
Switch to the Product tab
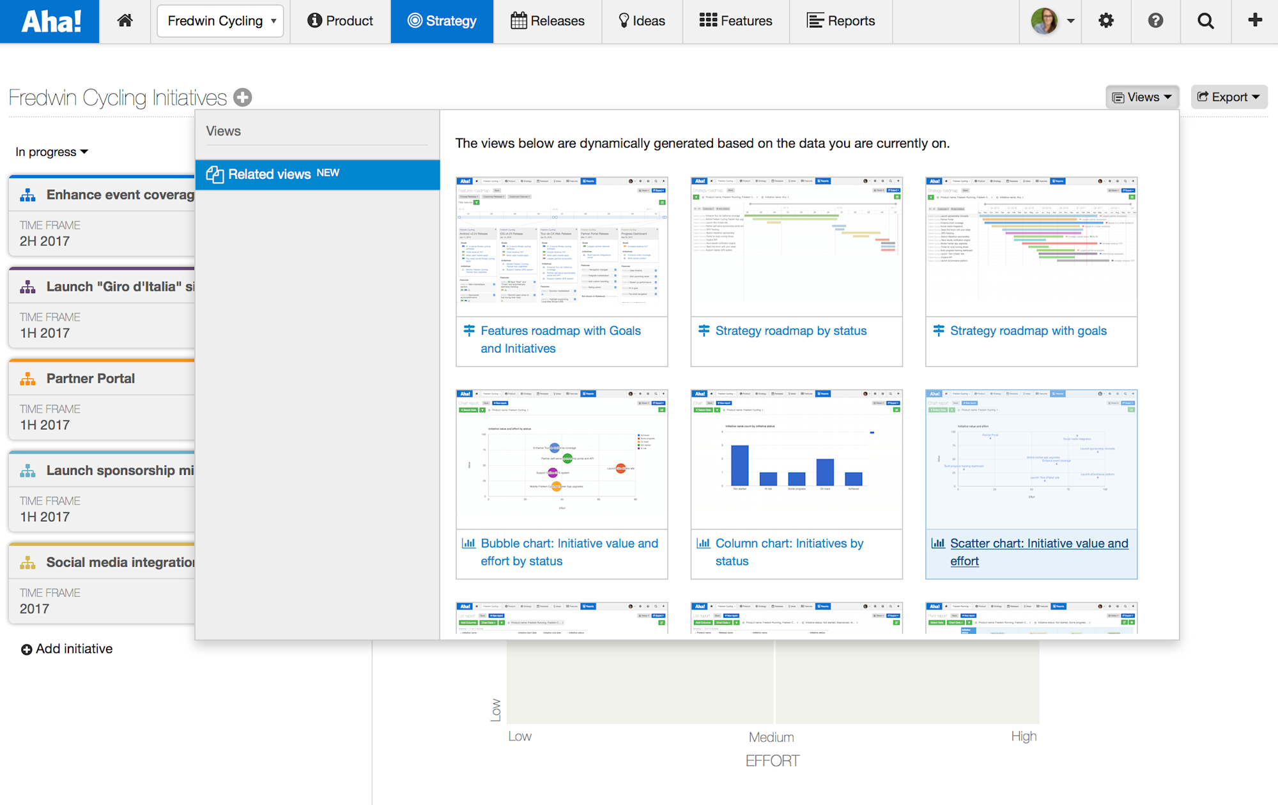pyautogui.click(x=340, y=20)
